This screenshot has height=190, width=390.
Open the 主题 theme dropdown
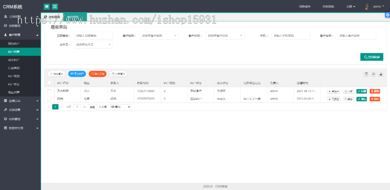[x=351, y=6]
